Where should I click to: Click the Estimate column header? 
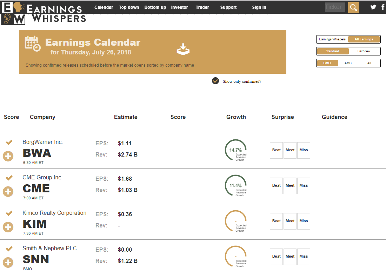pos(126,117)
